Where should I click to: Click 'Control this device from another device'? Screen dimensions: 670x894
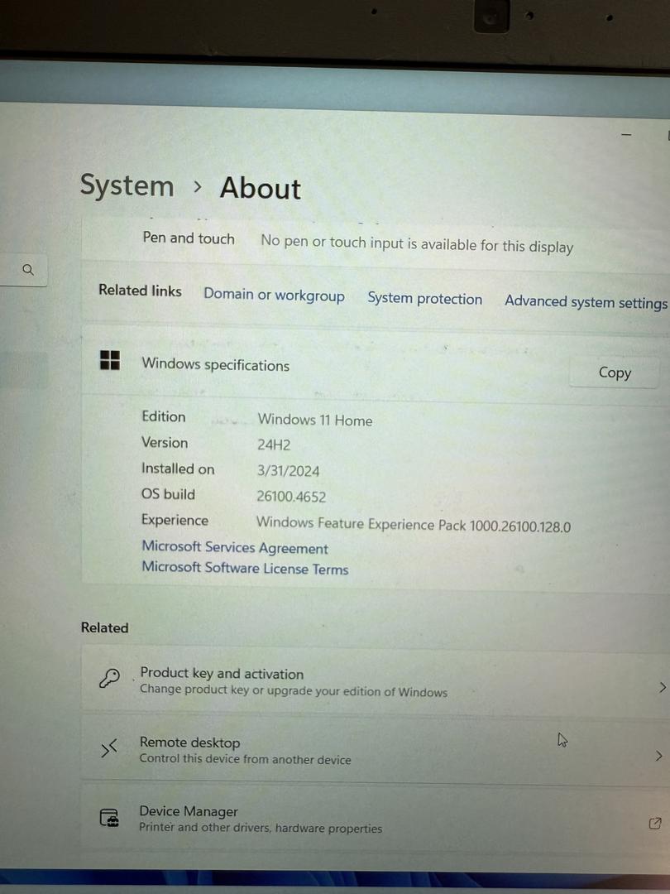tap(245, 759)
